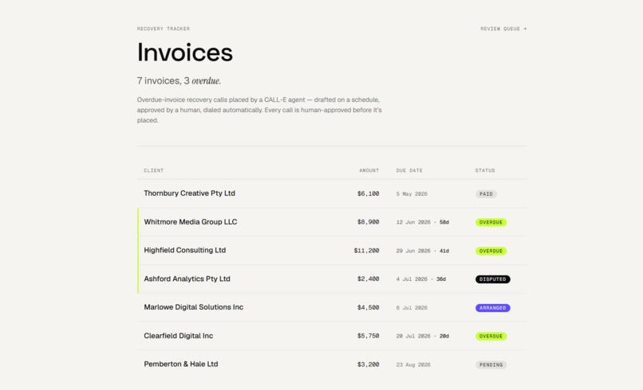Click the 58d overdue indicator

pyautogui.click(x=444, y=222)
